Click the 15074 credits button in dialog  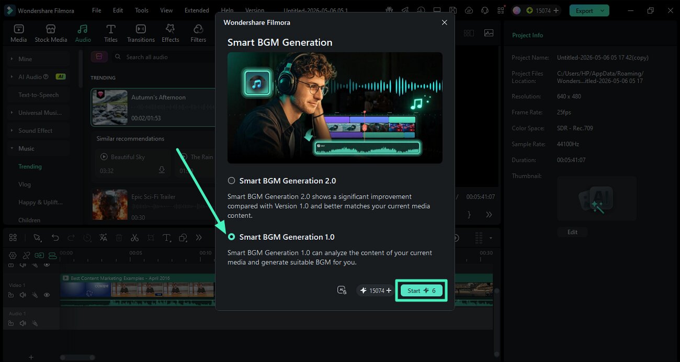point(376,290)
